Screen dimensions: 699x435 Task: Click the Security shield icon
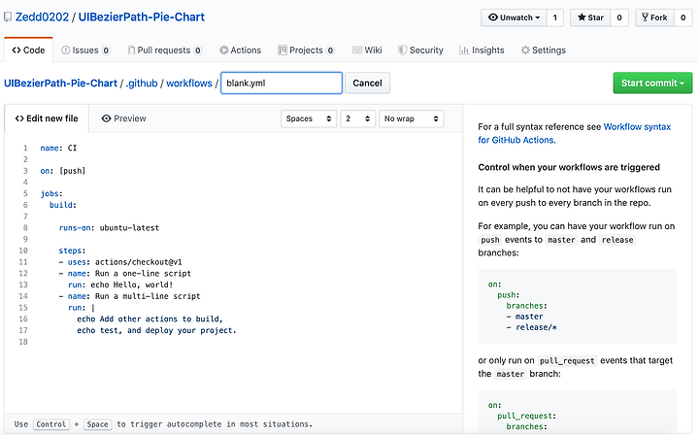[402, 50]
